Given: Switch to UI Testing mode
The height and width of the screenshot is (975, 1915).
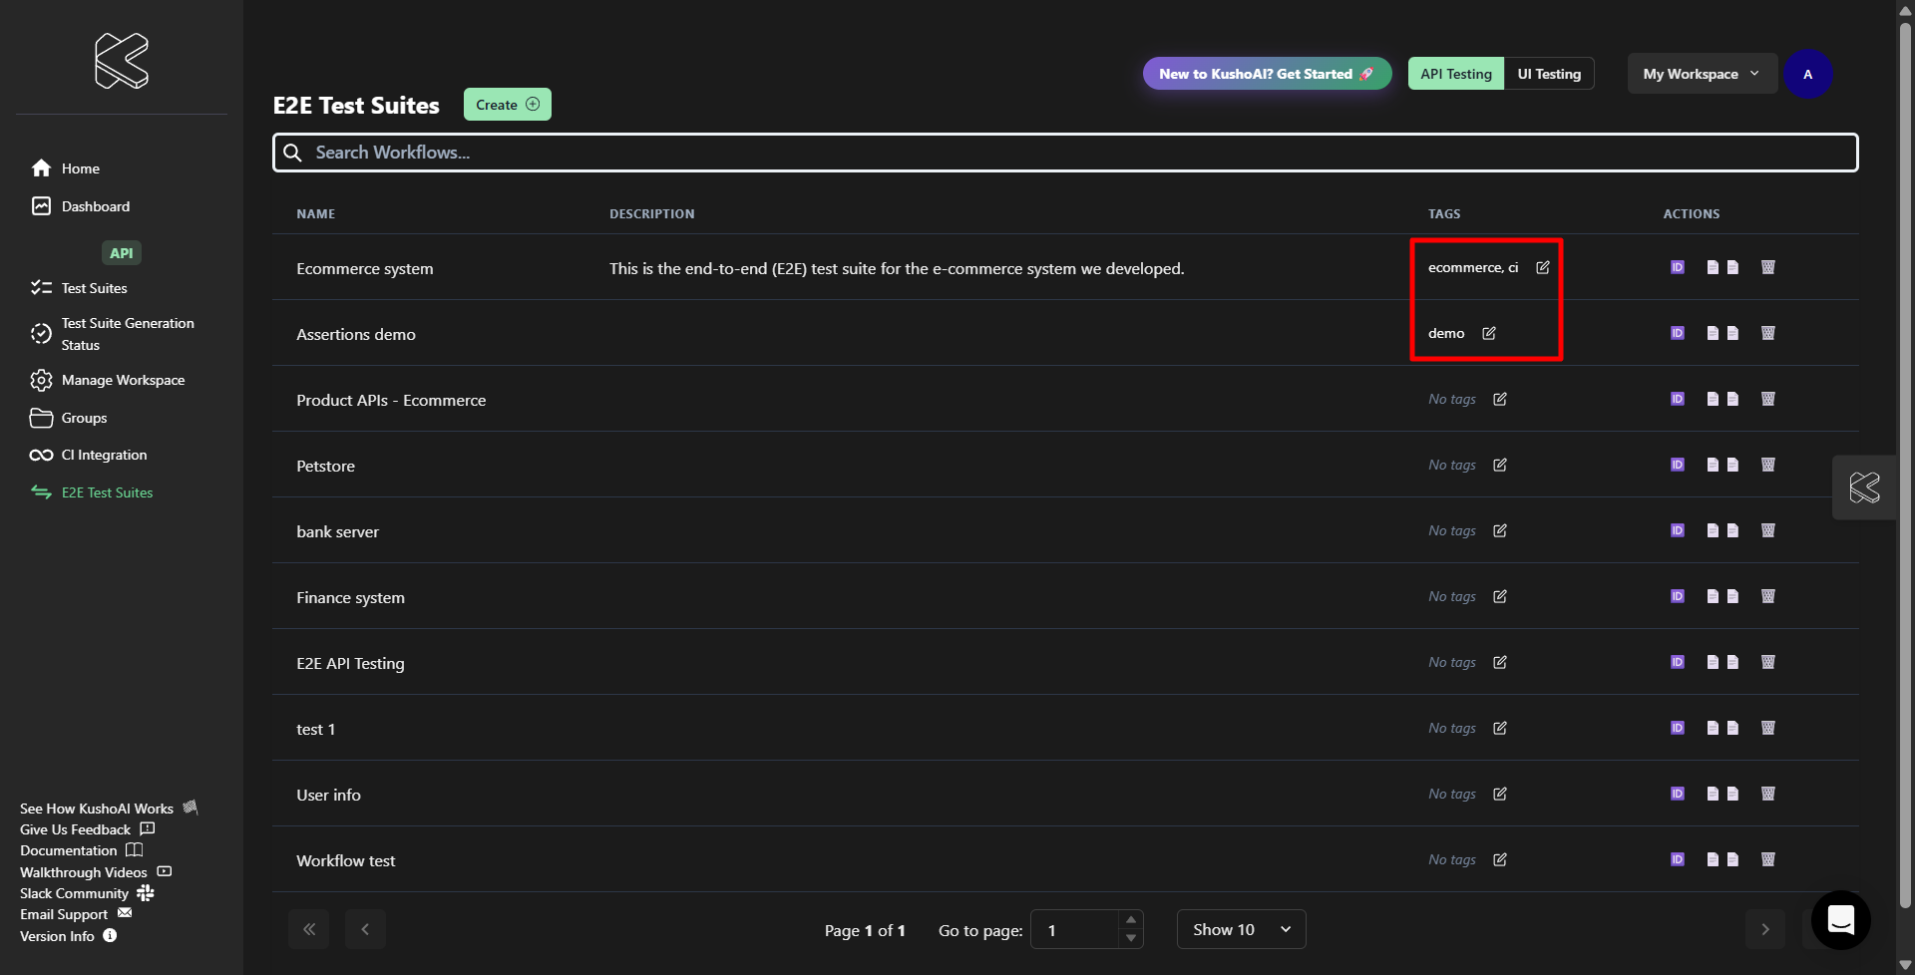Looking at the screenshot, I should [x=1548, y=74].
